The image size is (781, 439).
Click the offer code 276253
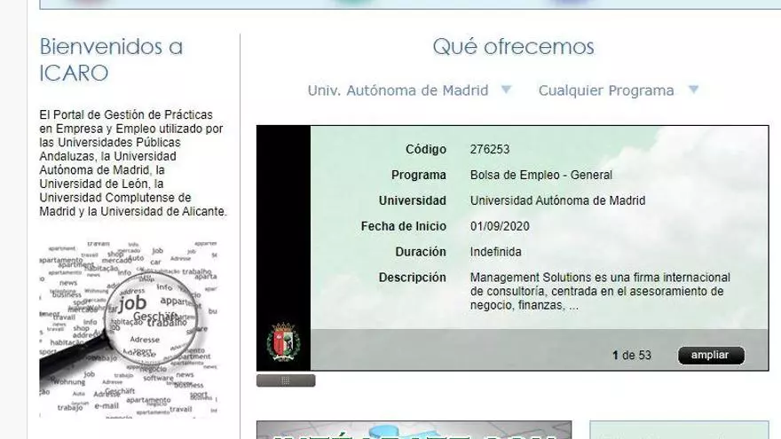[490, 150]
